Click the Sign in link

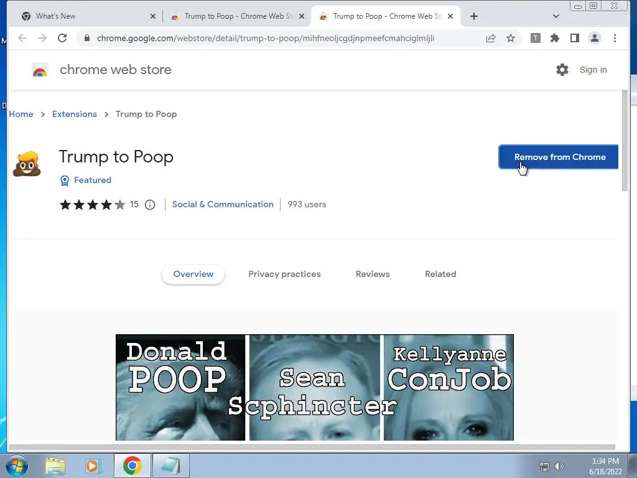click(x=593, y=70)
